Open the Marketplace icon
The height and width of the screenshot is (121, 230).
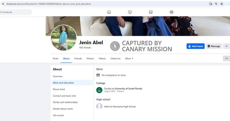click(x=151, y=12)
